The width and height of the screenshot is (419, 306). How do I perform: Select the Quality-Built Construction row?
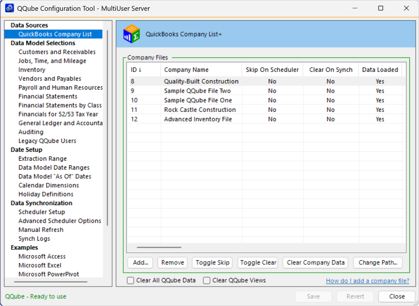(266, 81)
